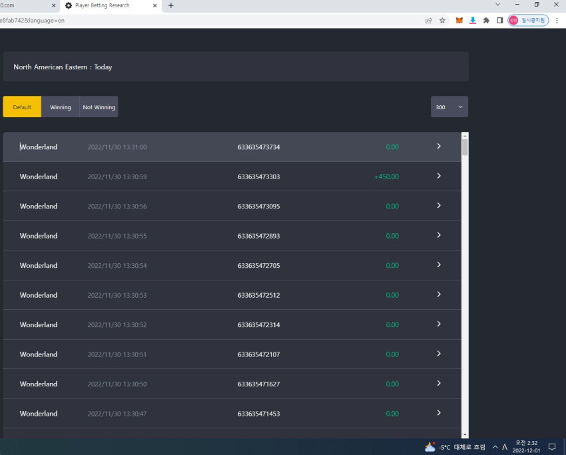Expand bet 633635471453 details arrow
566x455 pixels.
[x=439, y=413]
